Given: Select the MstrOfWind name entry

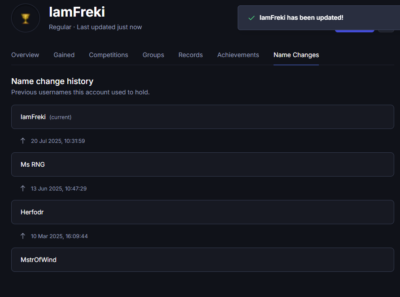Looking at the screenshot, I should pyautogui.click(x=203, y=260).
